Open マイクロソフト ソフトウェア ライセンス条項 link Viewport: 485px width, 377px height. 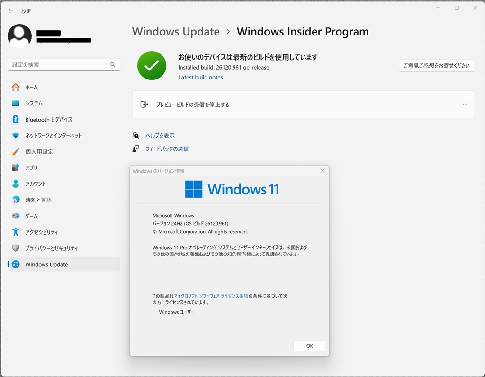click(x=211, y=296)
